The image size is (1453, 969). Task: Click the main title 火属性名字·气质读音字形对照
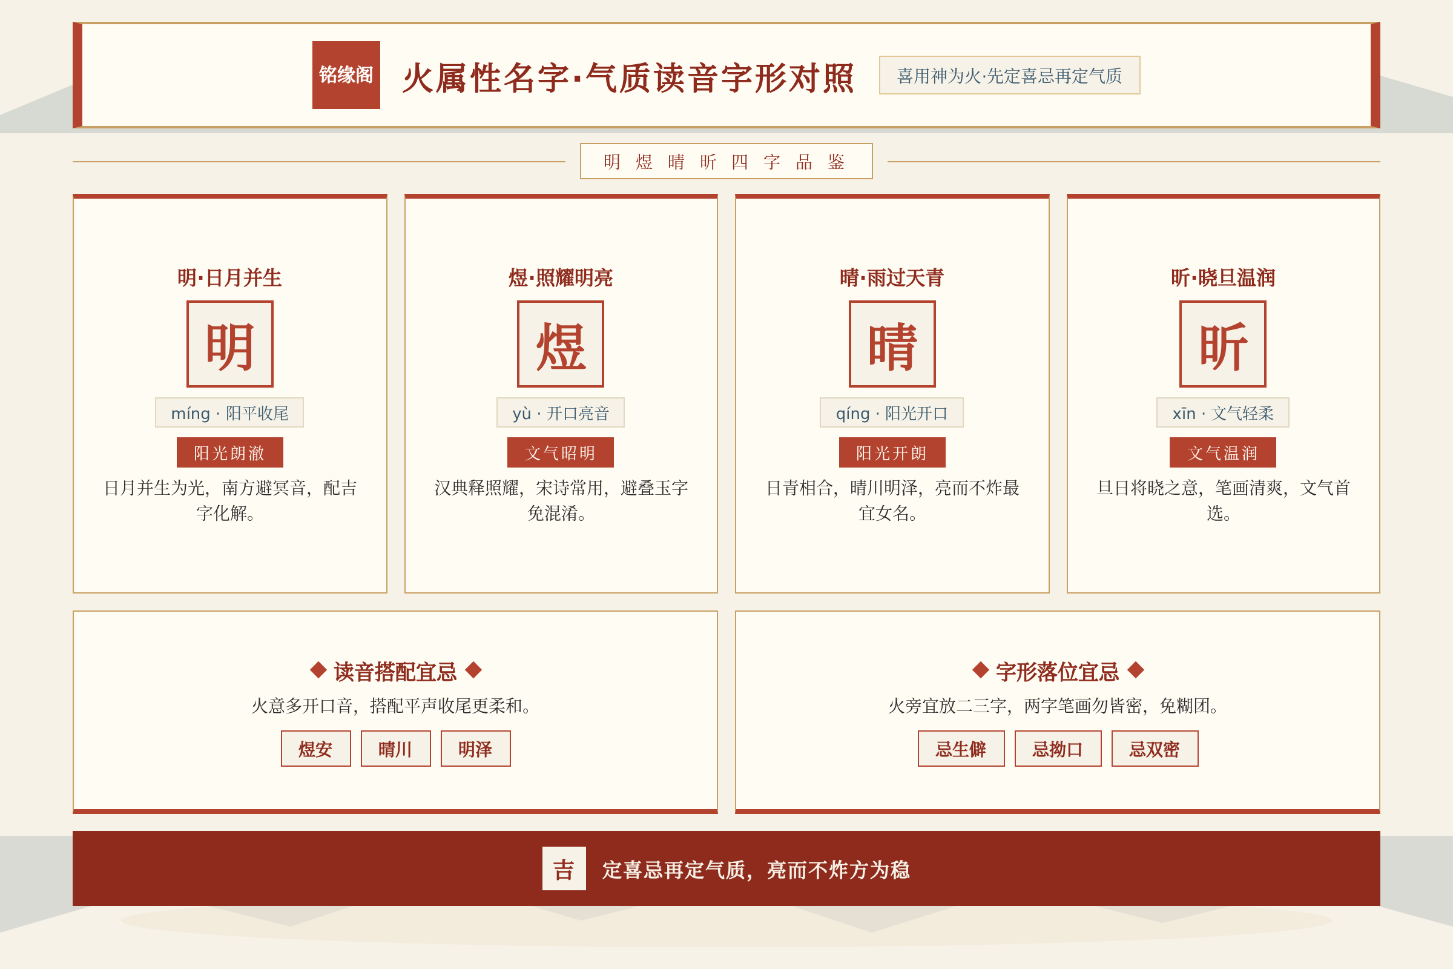[628, 78]
